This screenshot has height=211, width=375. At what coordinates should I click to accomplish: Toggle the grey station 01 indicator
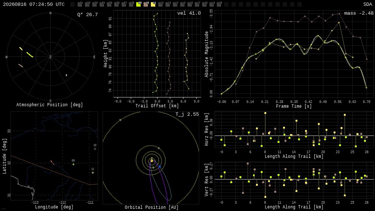[x=80, y=4]
